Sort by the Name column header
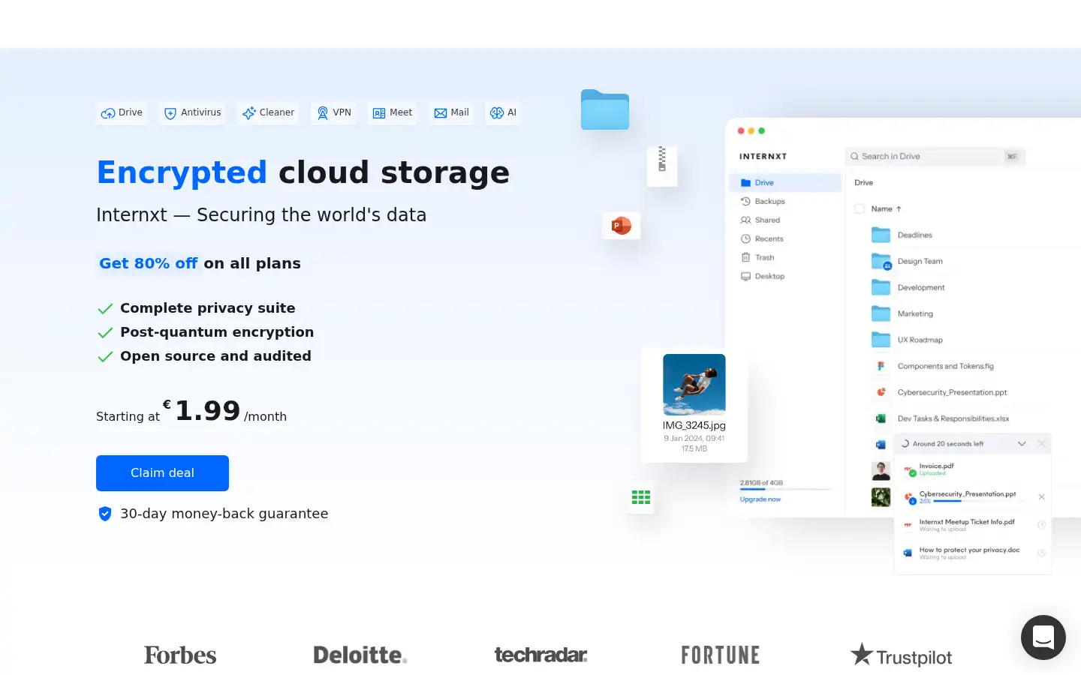 tap(886, 208)
